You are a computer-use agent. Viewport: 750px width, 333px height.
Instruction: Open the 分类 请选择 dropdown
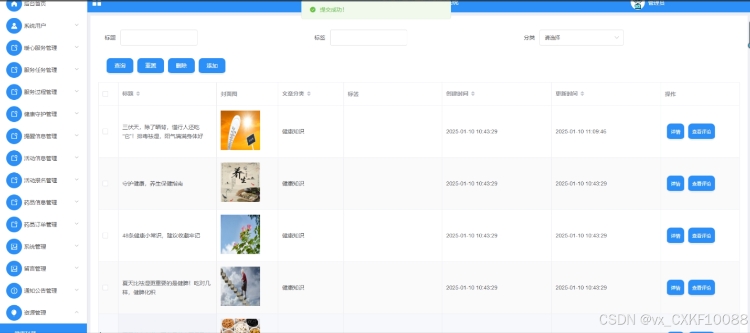pos(582,38)
